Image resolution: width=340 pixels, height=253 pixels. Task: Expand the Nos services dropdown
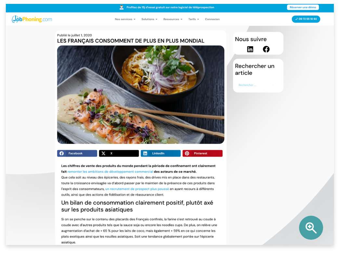point(125,19)
